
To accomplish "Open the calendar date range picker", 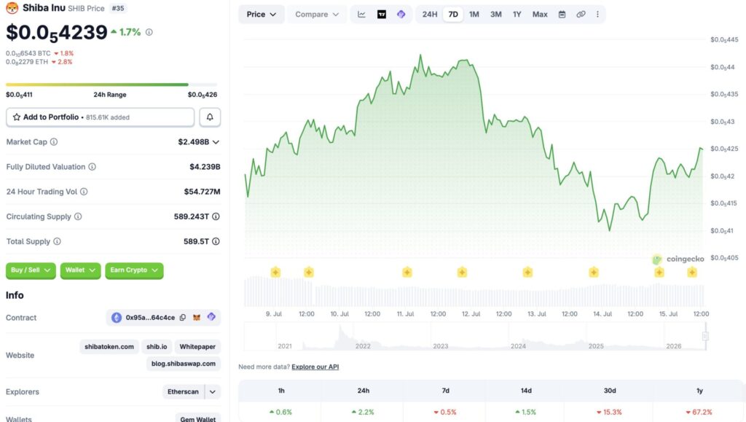I will (x=562, y=15).
